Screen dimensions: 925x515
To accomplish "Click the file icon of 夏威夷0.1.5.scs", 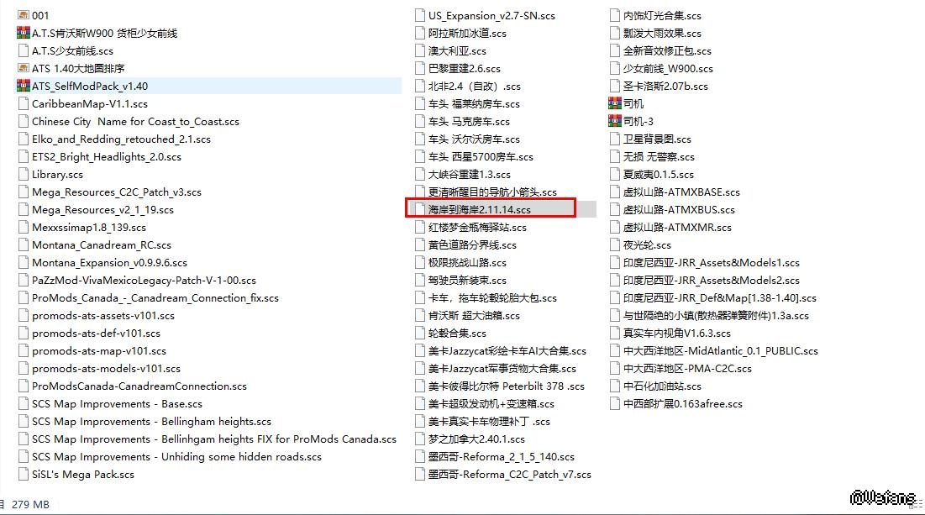I will pyautogui.click(x=615, y=175).
